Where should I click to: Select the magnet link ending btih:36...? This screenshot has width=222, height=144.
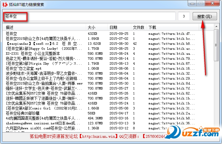[171, 123]
